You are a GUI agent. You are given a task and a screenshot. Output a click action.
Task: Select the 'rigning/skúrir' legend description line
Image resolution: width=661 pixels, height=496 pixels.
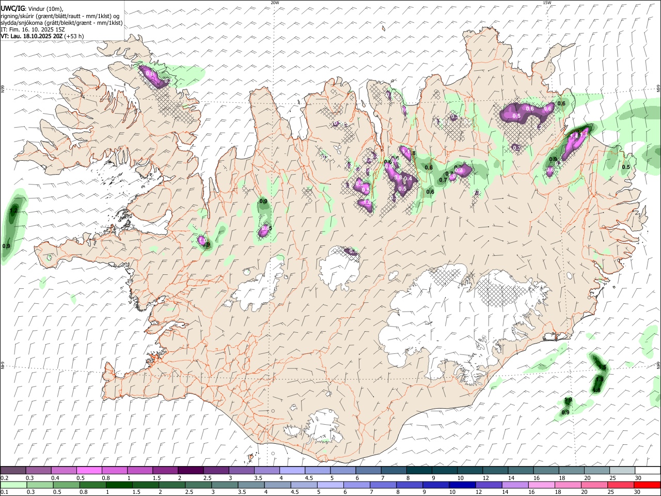[60, 16]
